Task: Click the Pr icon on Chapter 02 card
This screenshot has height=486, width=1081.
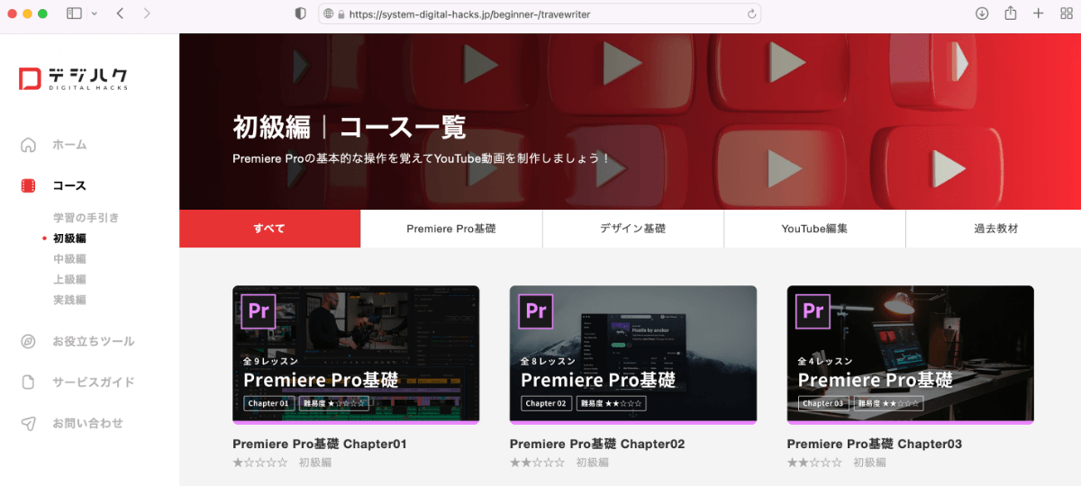Action: (x=536, y=310)
